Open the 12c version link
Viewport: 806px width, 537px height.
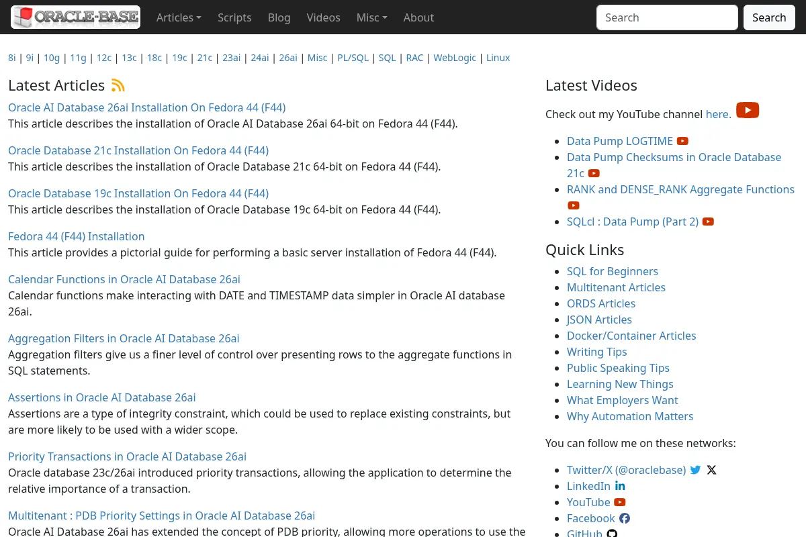click(x=104, y=58)
